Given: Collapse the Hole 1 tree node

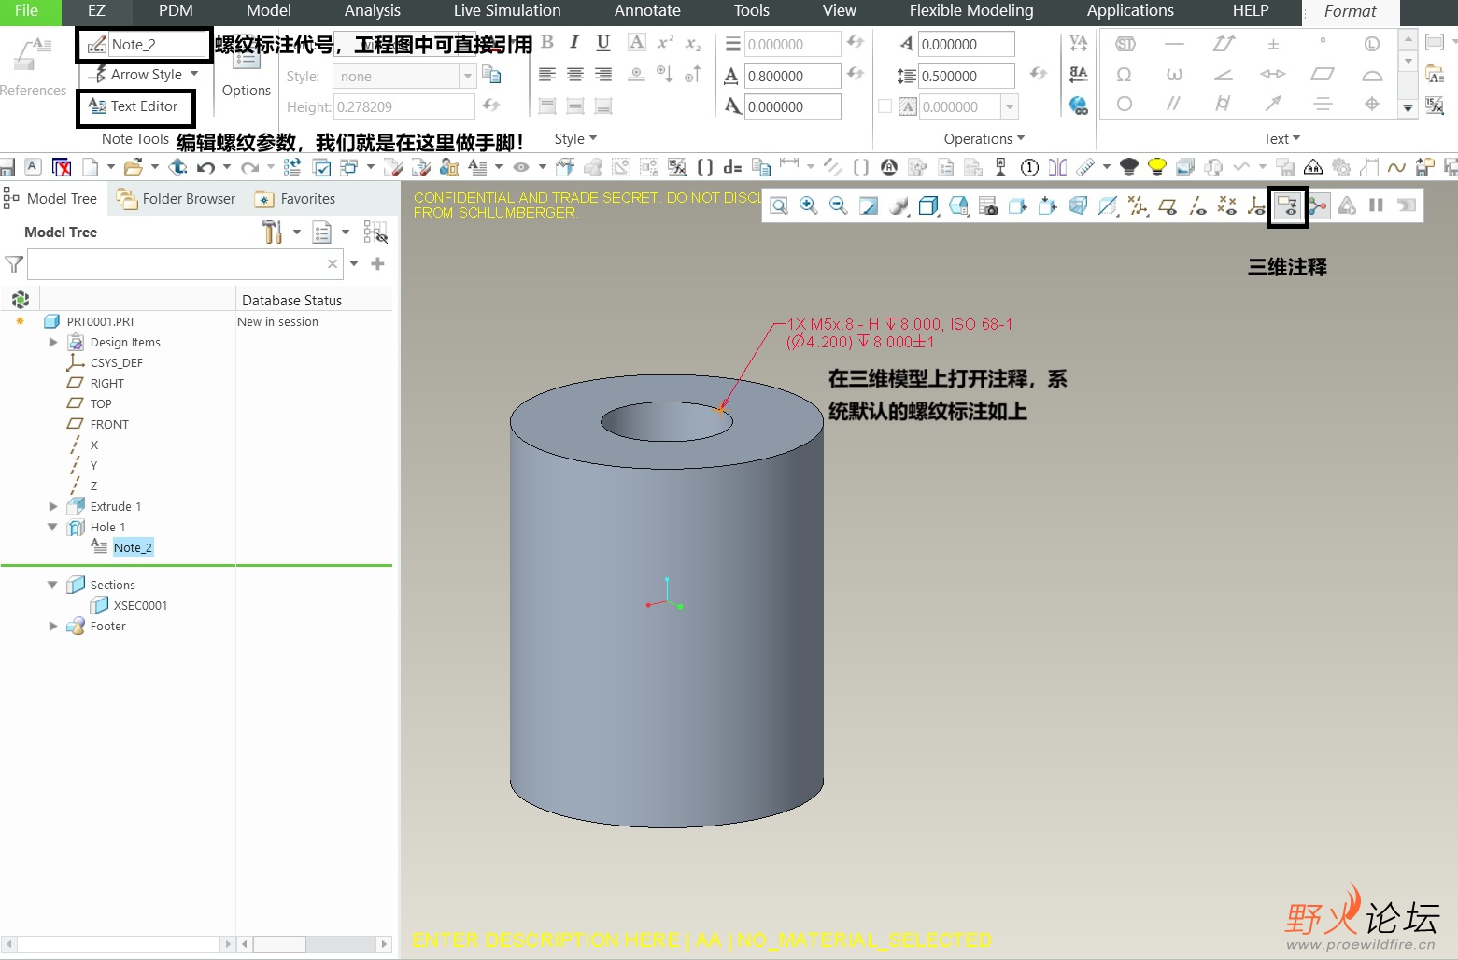Looking at the screenshot, I should tap(53, 527).
